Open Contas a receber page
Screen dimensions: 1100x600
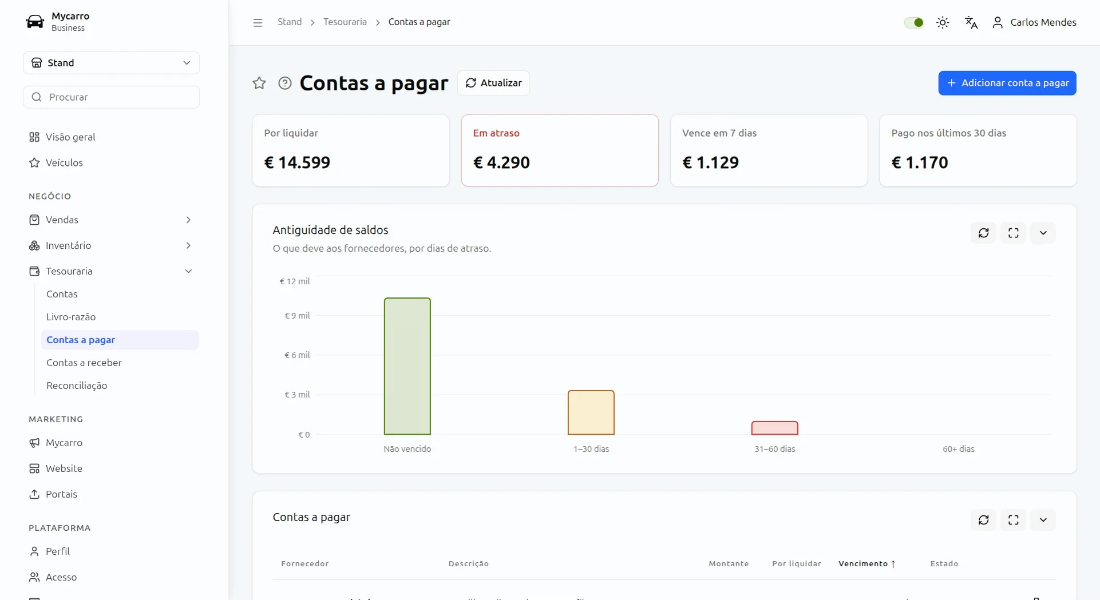pyautogui.click(x=120, y=363)
